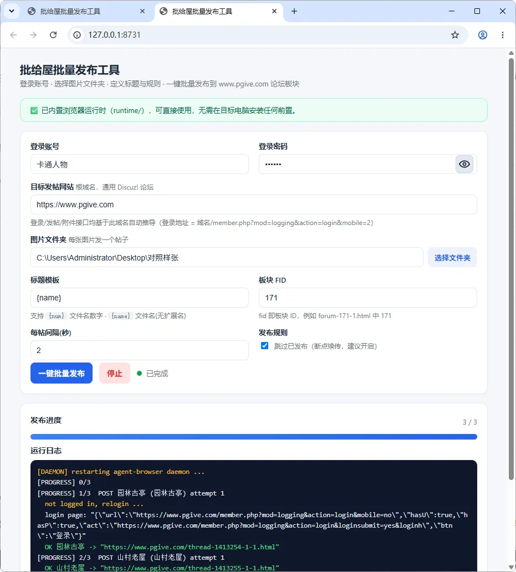Viewport: 516px width, 572px height.
Task: Click the [PROGRESS] 0/3 log line
Action: coord(64,482)
